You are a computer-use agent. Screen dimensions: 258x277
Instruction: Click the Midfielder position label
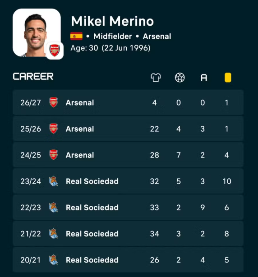pos(113,37)
